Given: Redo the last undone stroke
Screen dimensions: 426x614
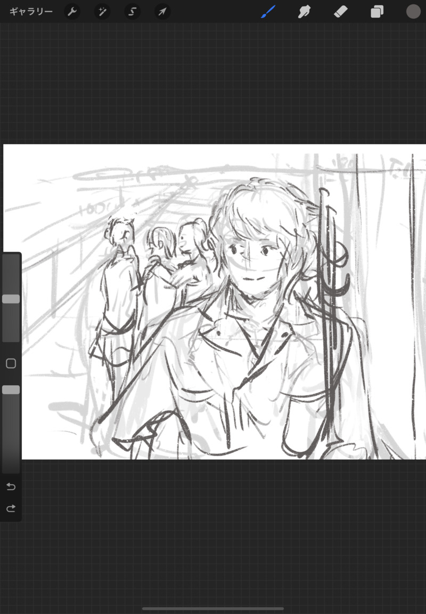Looking at the screenshot, I should [x=11, y=508].
